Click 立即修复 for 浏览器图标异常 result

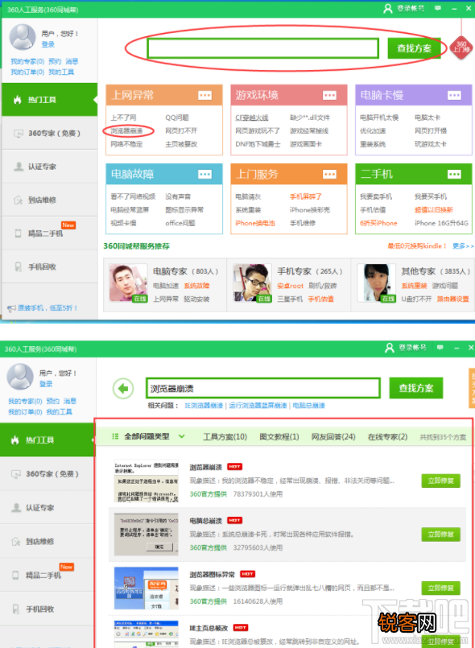tap(440, 588)
